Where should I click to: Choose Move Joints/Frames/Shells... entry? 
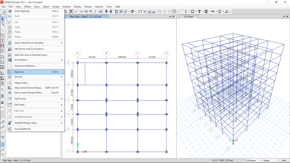click(36, 93)
